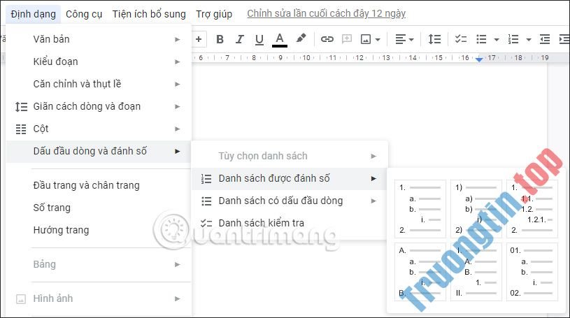This screenshot has width=570, height=318.
Task: Expand the Văn bản submenu
Action: pos(98,39)
